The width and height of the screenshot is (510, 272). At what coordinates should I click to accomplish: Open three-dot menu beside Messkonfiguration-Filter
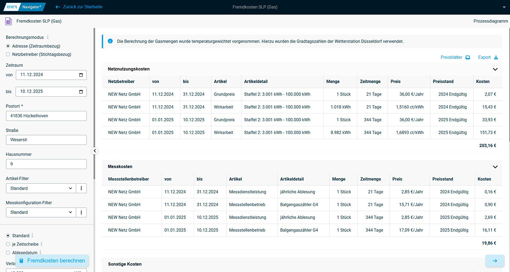[x=81, y=212]
